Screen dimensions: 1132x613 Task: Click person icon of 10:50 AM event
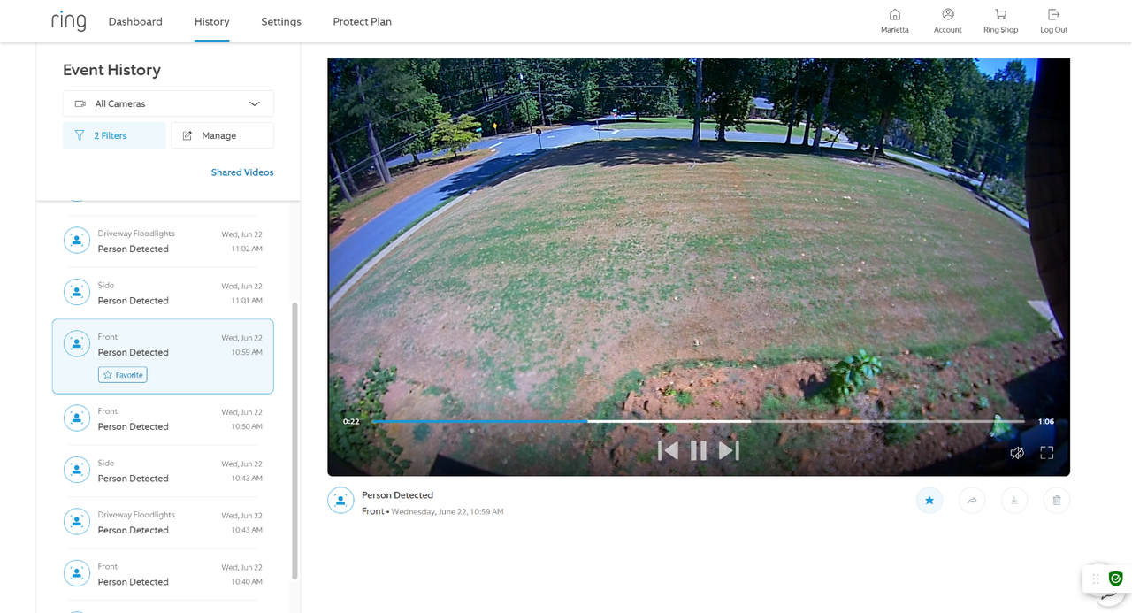[77, 418]
